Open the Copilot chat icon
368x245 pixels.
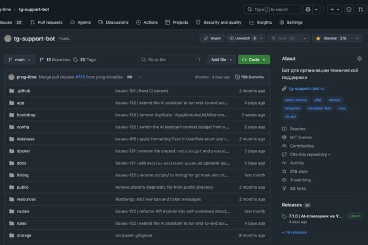(308, 9)
